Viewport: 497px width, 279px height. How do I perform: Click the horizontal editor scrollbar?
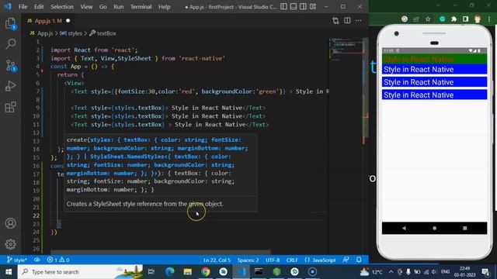161,252
